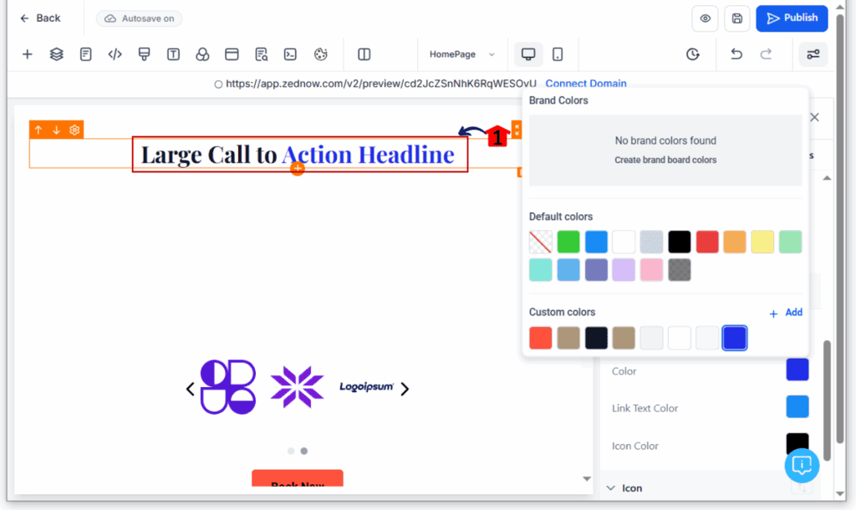Select the orange-red custom color
Image resolution: width=856 pixels, height=510 pixels.
(x=541, y=338)
